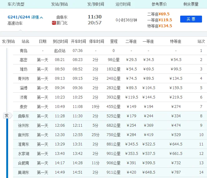Click the 393公里 mileage for 济南
Image resolution: width=207 pixels, height=178 pixels.
click(113, 98)
